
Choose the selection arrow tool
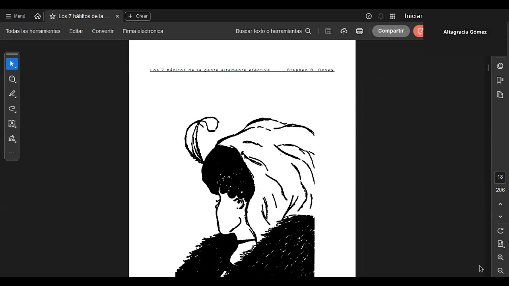tap(12, 64)
